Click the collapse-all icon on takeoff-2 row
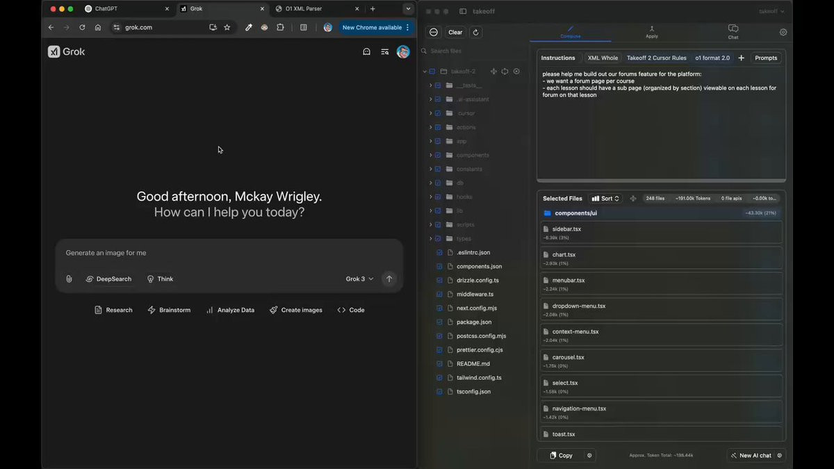 click(x=494, y=72)
